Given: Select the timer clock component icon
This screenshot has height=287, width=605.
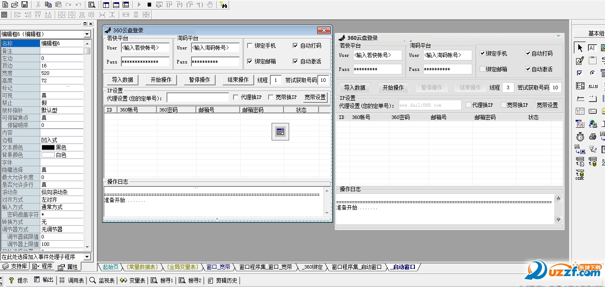Looking at the screenshot, I should point(580,136).
